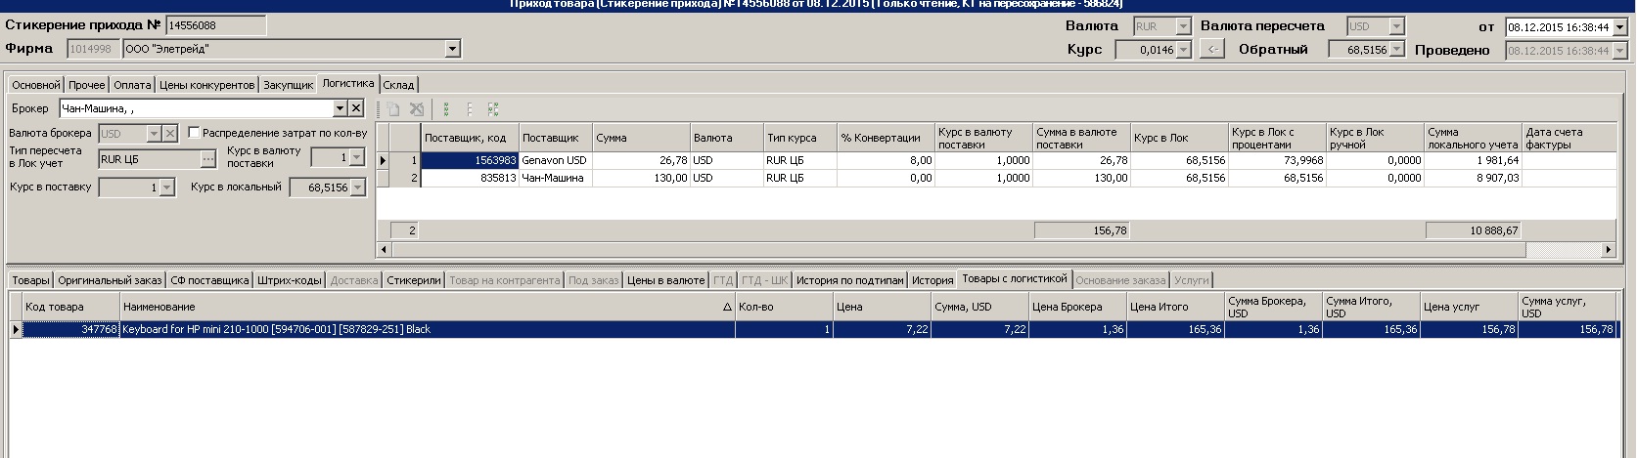Viewport: 1637px width, 458px height.
Task: Click the deselect all rows icon
Action: click(x=470, y=109)
